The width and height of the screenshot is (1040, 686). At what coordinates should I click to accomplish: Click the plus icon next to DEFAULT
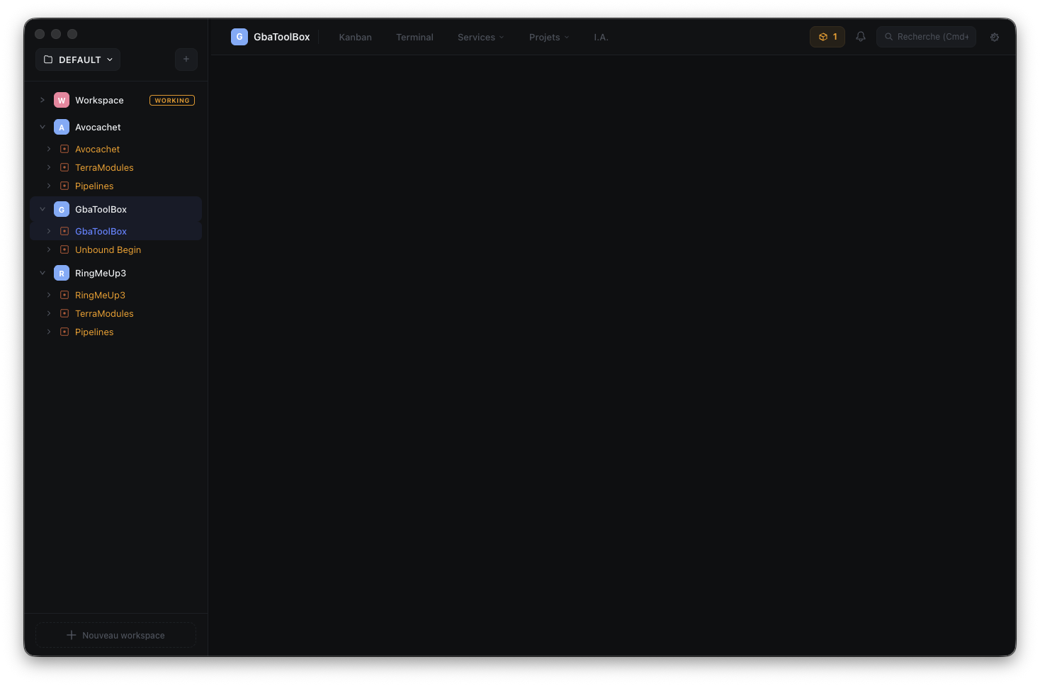pyautogui.click(x=186, y=60)
